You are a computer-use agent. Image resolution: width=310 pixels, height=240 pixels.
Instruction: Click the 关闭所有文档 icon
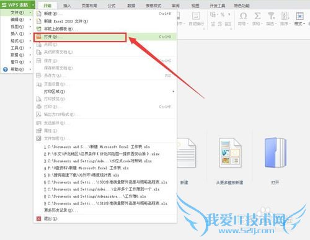point(39,52)
